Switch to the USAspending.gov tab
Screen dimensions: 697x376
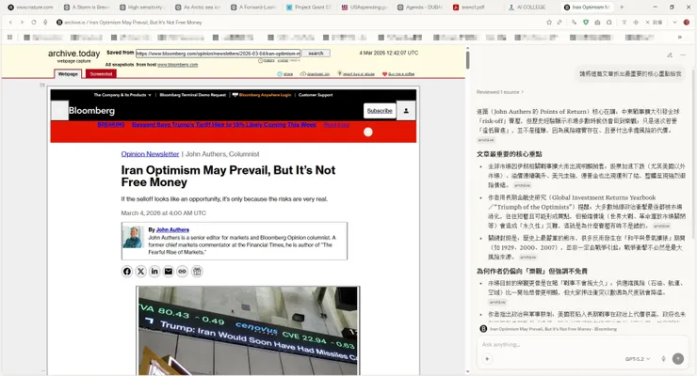(365, 8)
